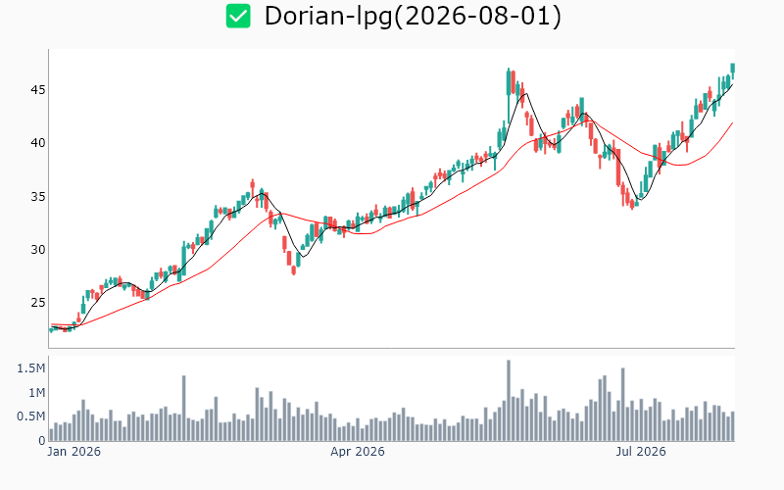The height and width of the screenshot is (490, 784).
Task: Click the 25 price axis label
Action: [38, 303]
